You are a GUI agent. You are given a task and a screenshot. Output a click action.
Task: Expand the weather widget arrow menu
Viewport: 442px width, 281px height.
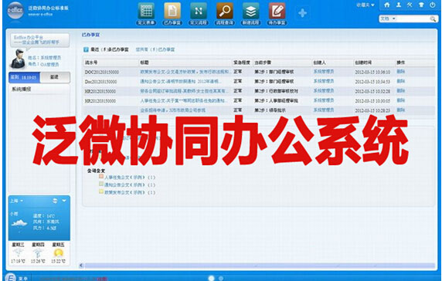[x=64, y=201]
